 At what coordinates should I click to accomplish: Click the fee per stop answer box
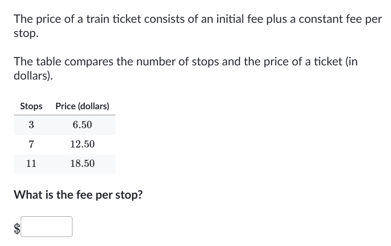(x=47, y=227)
